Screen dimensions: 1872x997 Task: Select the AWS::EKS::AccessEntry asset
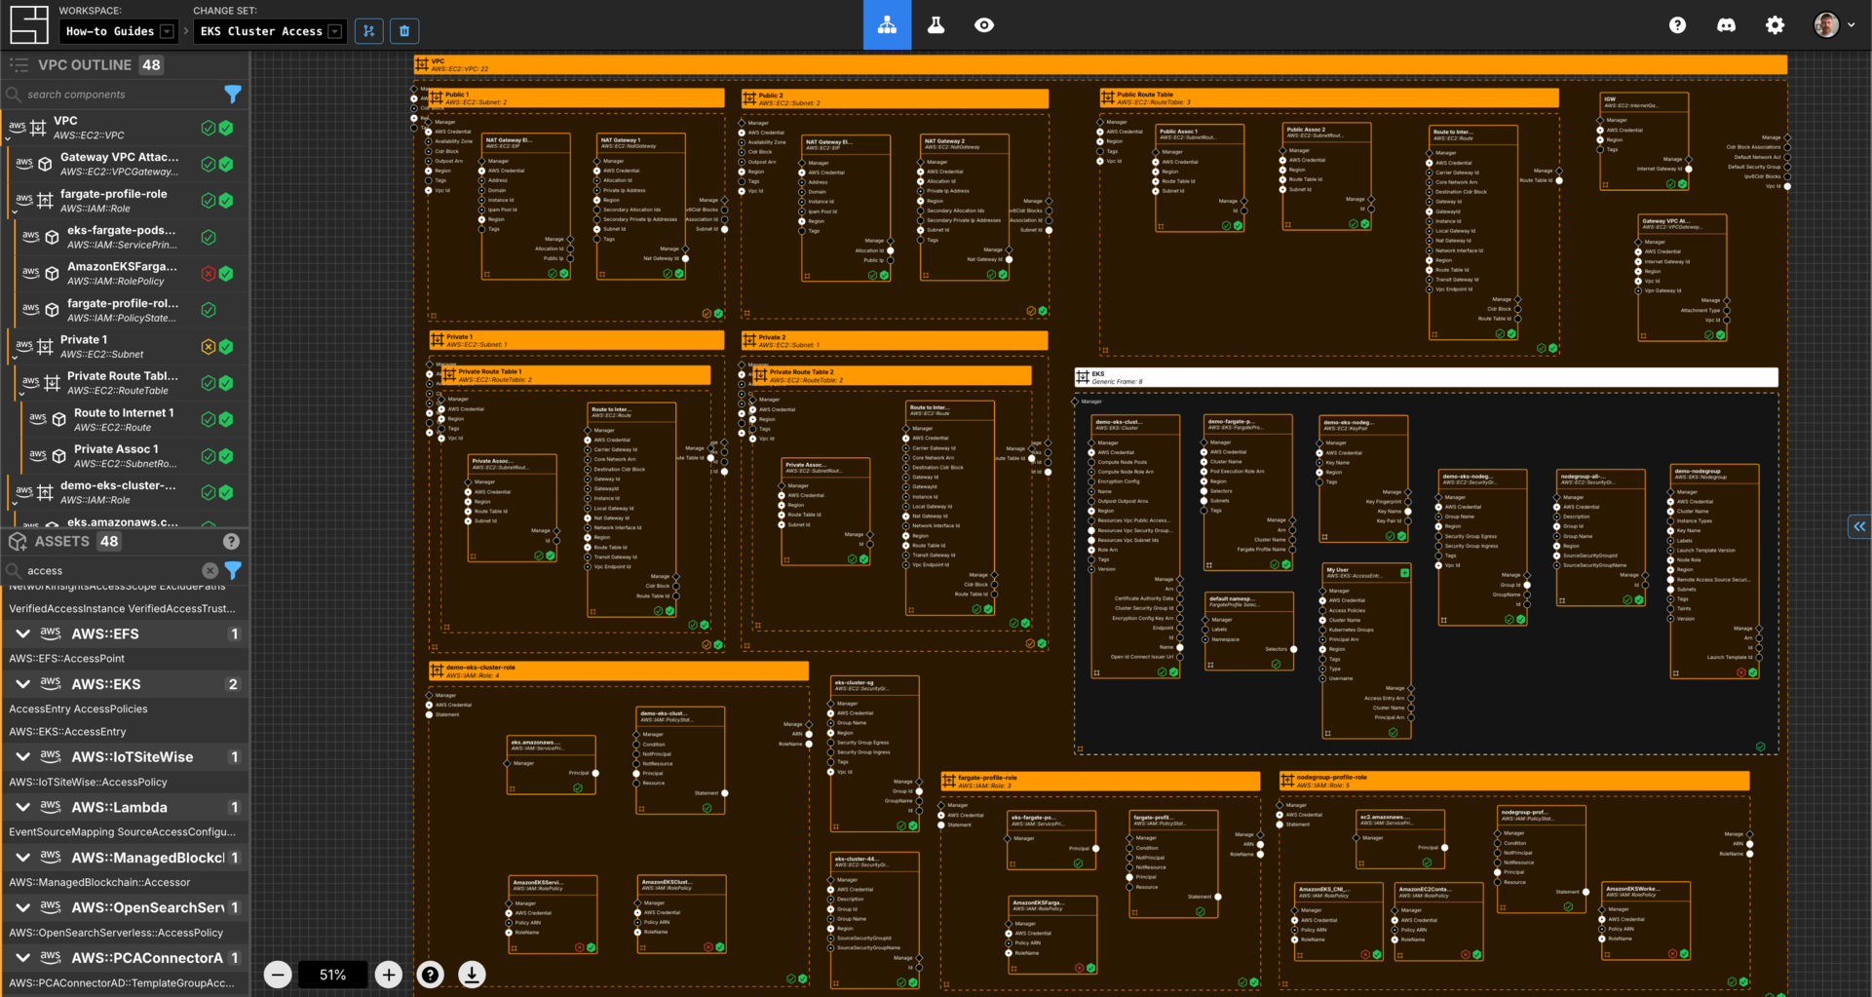pos(125,732)
